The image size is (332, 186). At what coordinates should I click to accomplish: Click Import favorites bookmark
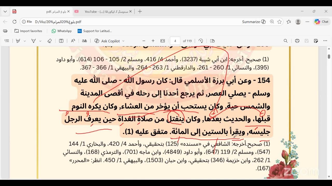[x=28, y=31]
